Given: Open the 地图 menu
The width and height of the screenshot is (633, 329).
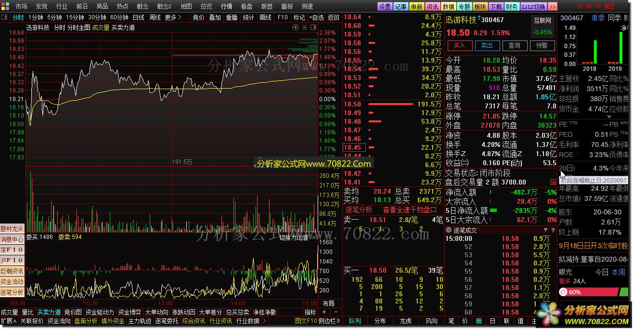Looking at the screenshot, I should pos(186,6).
